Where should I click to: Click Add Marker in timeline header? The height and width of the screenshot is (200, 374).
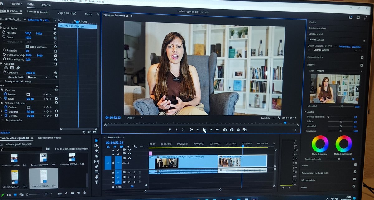pos(128,147)
